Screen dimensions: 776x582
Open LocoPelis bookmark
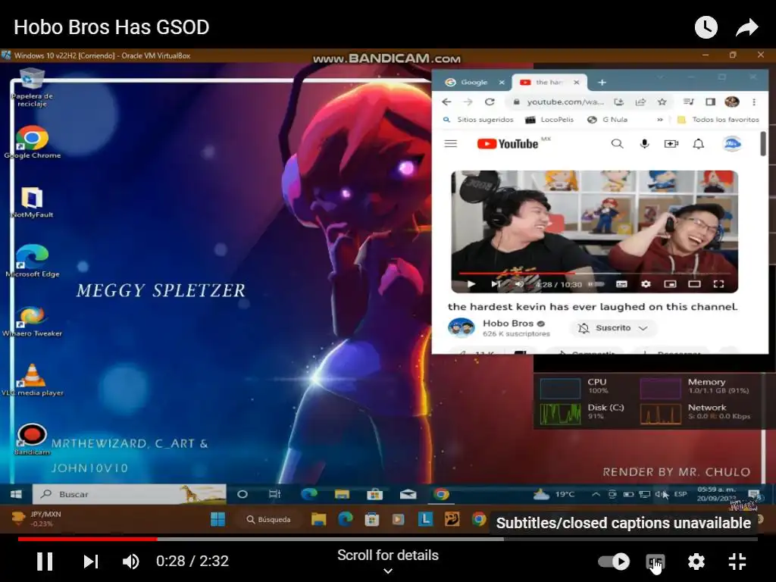pyautogui.click(x=549, y=120)
